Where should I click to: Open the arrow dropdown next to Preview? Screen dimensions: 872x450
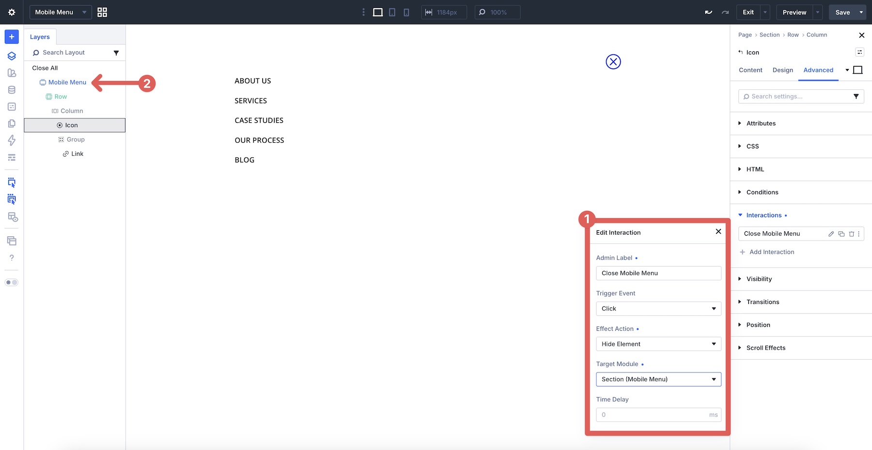(818, 12)
